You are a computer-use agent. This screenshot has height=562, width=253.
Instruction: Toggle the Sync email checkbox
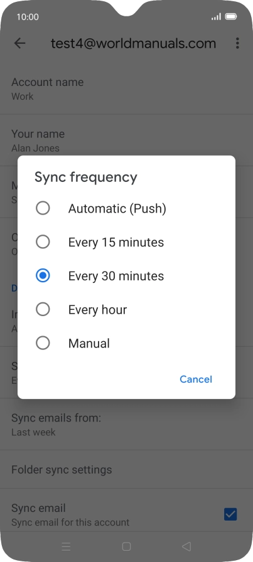pos(230,514)
